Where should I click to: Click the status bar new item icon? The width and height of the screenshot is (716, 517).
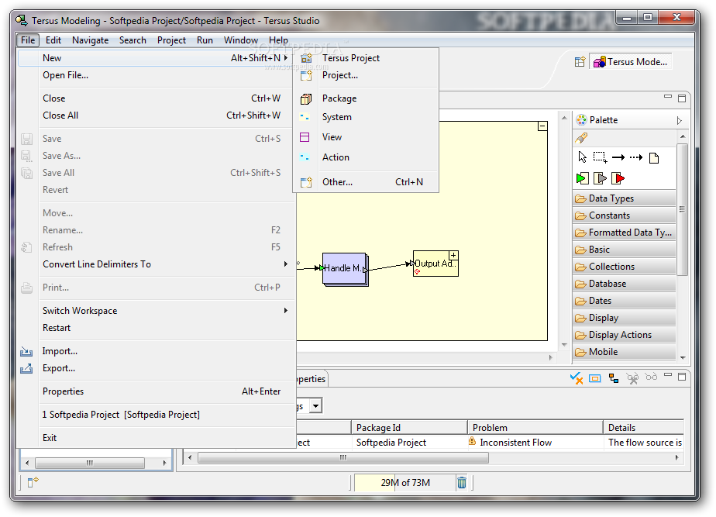32,482
